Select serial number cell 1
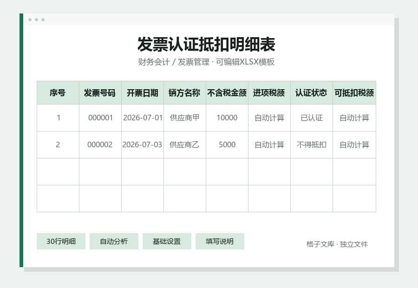418x288 pixels. [x=58, y=118]
